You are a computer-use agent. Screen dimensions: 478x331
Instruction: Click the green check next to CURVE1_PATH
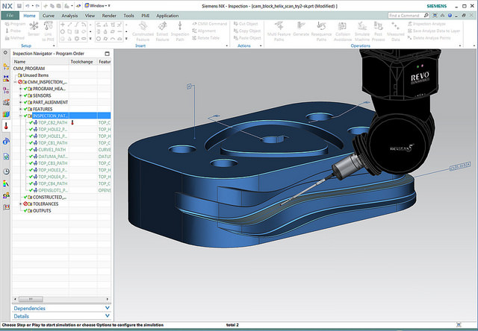[x=31, y=150]
